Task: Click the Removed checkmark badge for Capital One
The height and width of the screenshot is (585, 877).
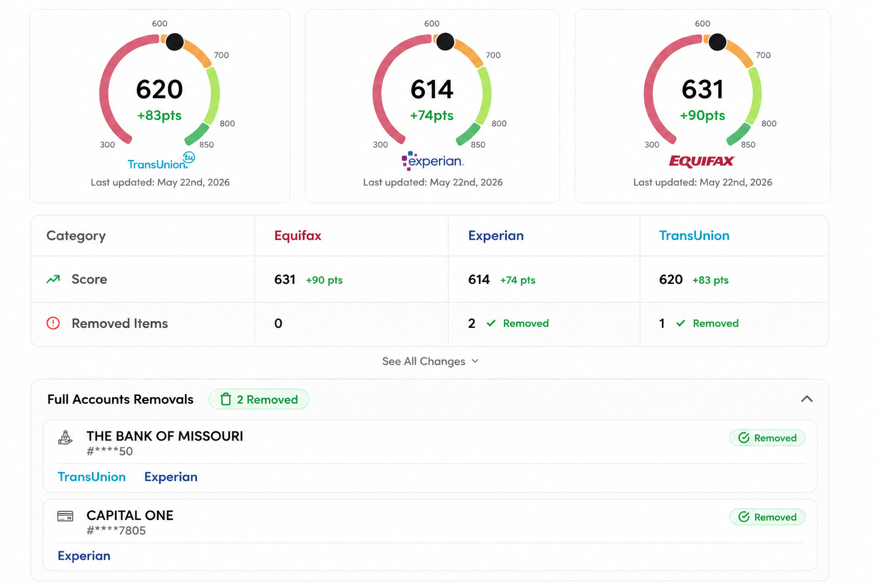Action: point(767,517)
